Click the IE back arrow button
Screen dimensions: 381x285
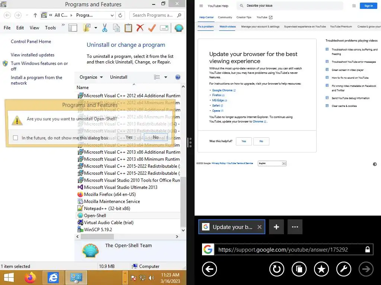pos(209,269)
